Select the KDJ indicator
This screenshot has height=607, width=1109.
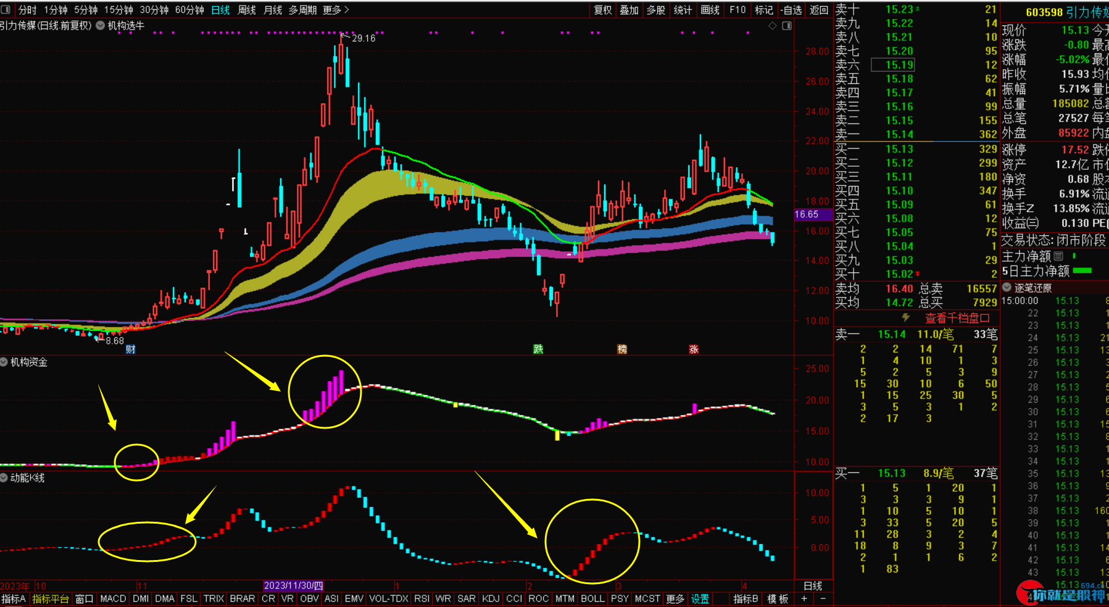point(491,598)
